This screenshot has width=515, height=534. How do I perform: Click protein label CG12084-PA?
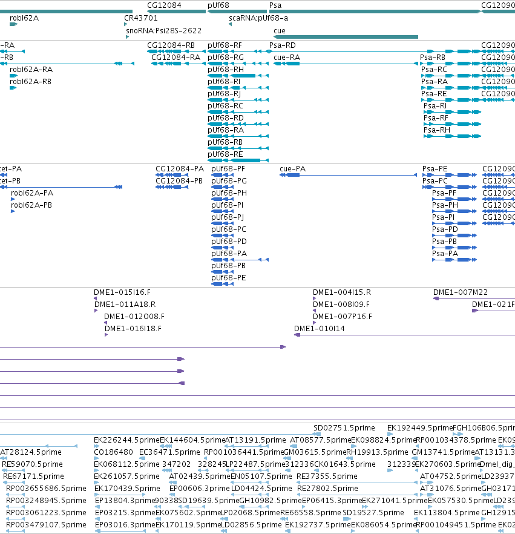tap(180, 169)
